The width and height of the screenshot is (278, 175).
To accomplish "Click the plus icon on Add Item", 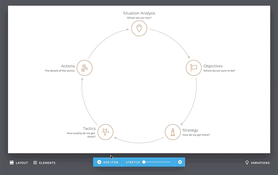I will click(x=99, y=162).
